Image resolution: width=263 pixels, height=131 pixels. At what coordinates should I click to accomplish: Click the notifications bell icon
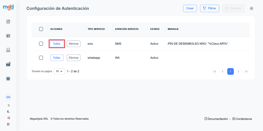click(9, 105)
